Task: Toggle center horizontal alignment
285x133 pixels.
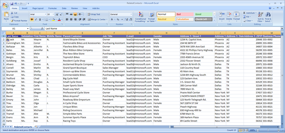Action: click(x=71, y=19)
